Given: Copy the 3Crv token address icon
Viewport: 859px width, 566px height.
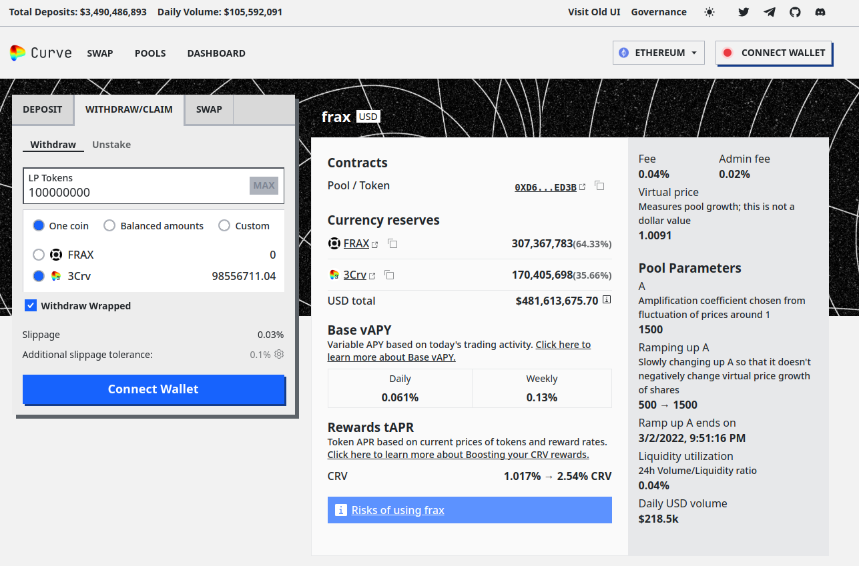Looking at the screenshot, I should pyautogui.click(x=389, y=275).
